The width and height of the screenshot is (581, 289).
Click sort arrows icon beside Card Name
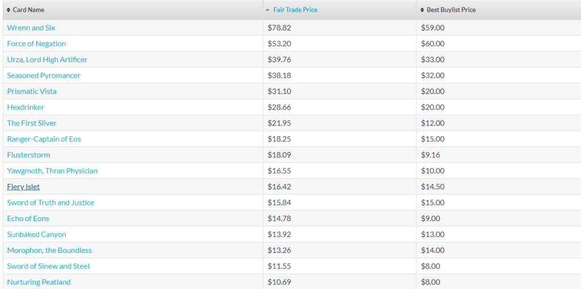tap(9, 10)
